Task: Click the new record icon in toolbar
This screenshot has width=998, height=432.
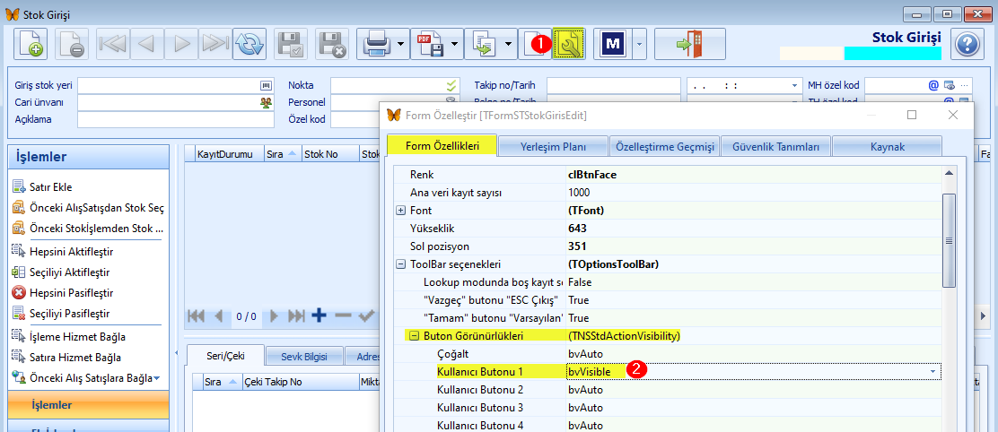Action: tap(31, 44)
